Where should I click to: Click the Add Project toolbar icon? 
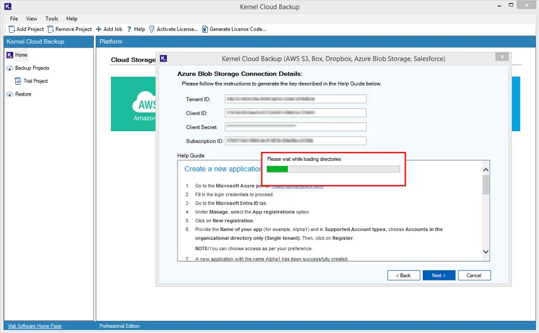pos(11,29)
